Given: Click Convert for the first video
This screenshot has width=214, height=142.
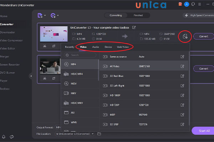Looking at the screenshot, I should pyautogui.click(x=203, y=36).
